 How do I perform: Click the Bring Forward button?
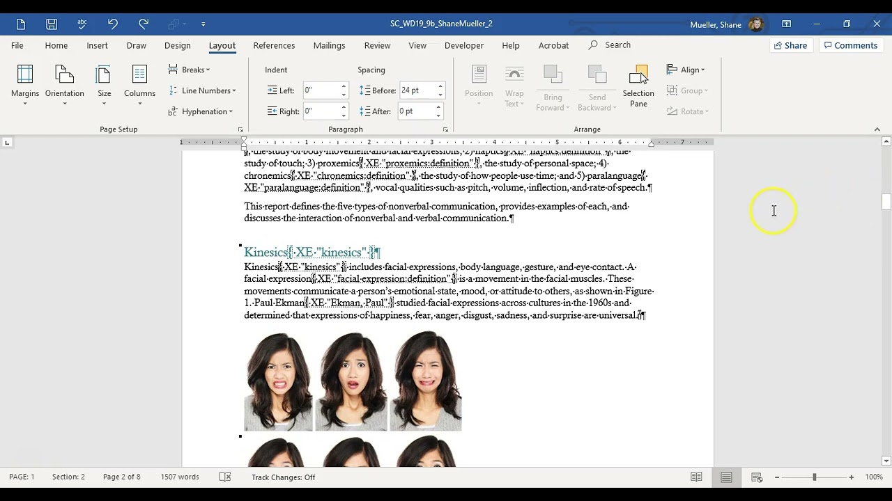pos(553,88)
